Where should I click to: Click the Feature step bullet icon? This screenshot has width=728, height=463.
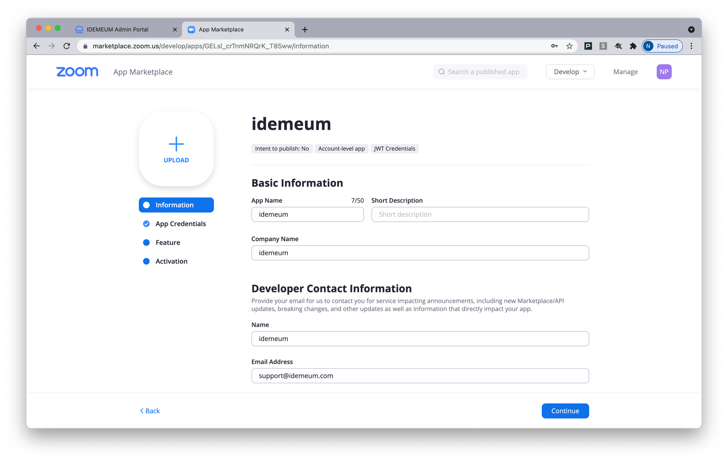coord(146,242)
